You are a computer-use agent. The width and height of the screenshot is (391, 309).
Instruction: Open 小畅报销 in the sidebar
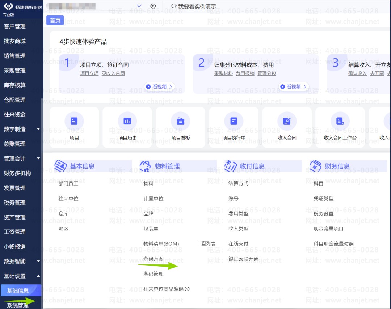click(x=15, y=246)
